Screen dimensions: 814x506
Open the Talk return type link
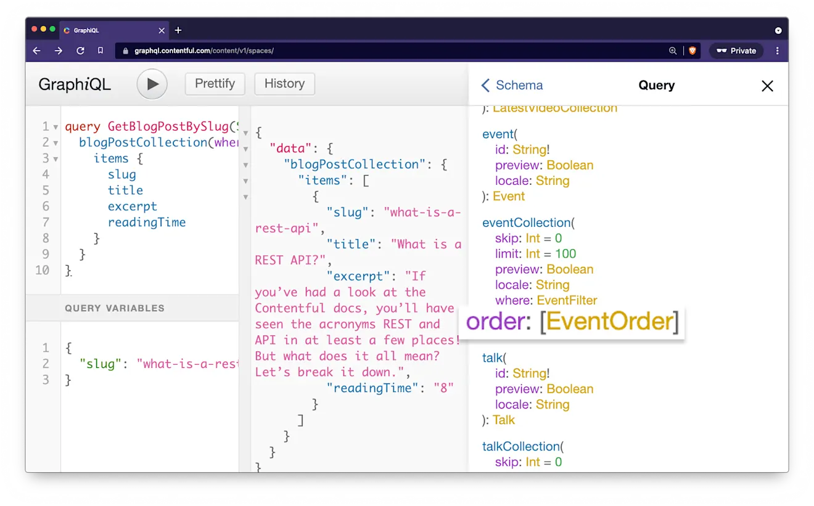[504, 420]
